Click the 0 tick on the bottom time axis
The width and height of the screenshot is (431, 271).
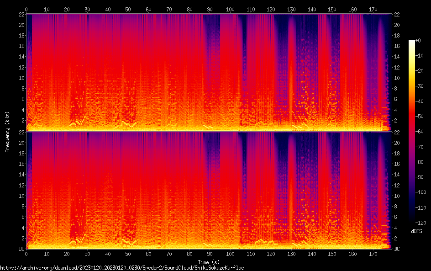point(26,254)
